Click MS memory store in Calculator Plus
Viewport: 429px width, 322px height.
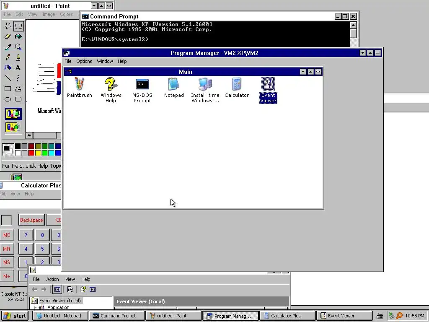(x=7, y=262)
